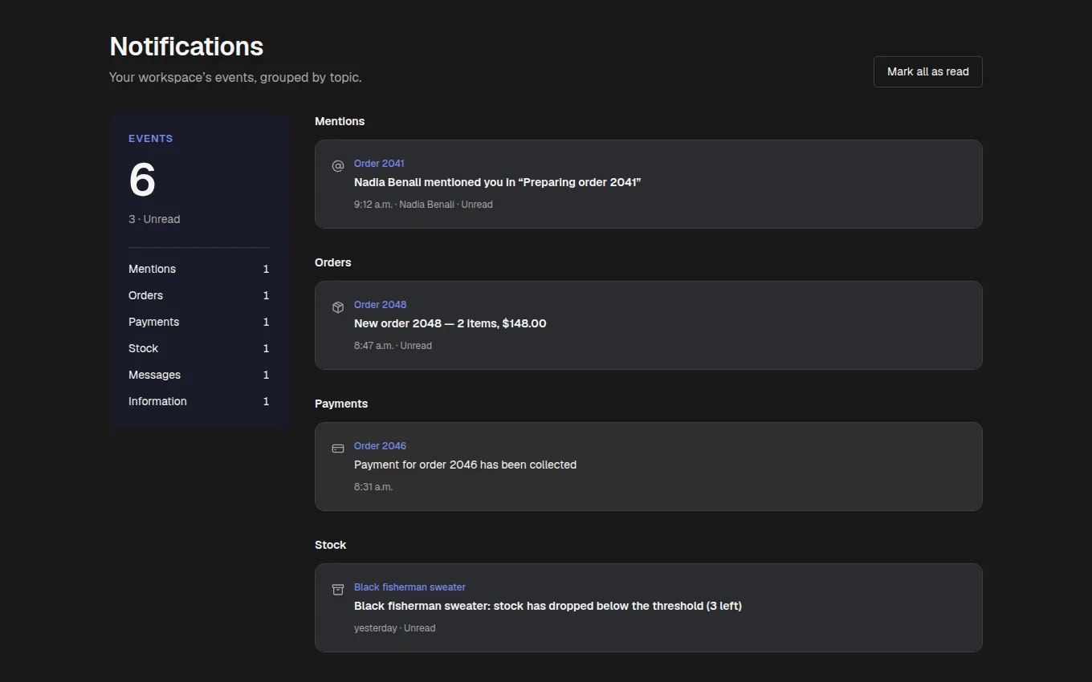Open the Order 2046 link

(380, 446)
